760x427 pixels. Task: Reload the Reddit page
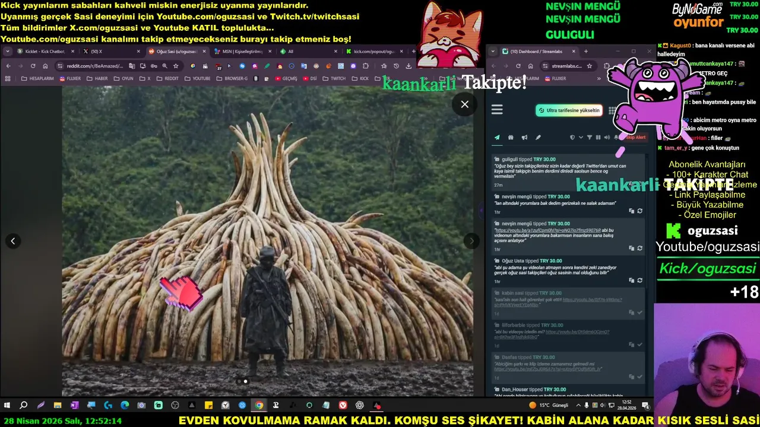point(33,66)
